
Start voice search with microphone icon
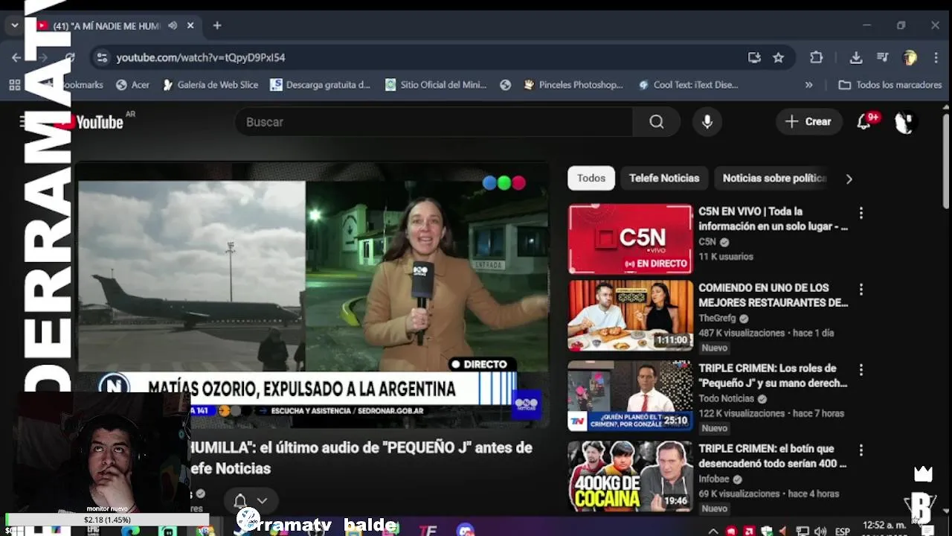(x=707, y=122)
